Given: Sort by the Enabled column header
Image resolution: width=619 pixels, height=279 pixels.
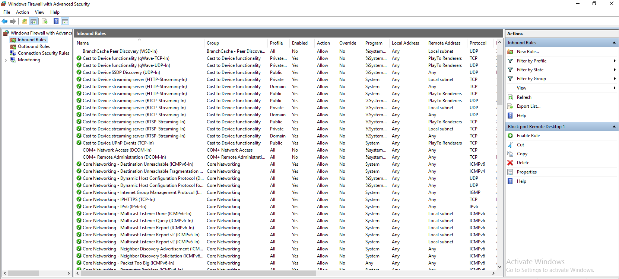Looking at the screenshot, I should coord(302,43).
